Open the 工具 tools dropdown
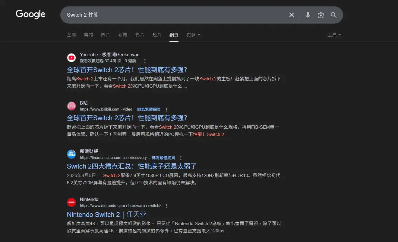This screenshot has height=242, width=398. coord(334,35)
